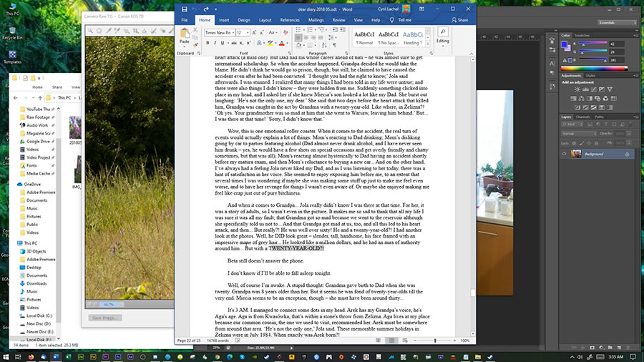Switch to the Swatches tab in Photoshop
The height and width of the screenshot is (362, 644).
(x=582, y=35)
